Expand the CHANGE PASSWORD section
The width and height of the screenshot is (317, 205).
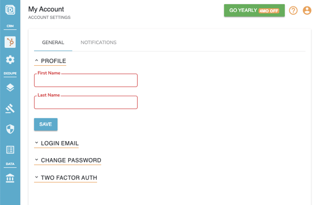pos(68,160)
